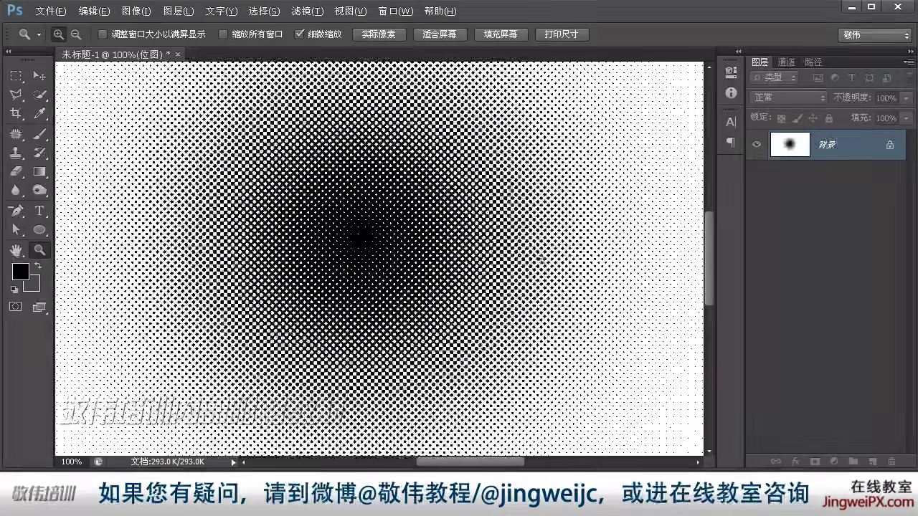Enable 调整窗口大小以满屏显示 checkbox
918x516 pixels.
tap(103, 34)
